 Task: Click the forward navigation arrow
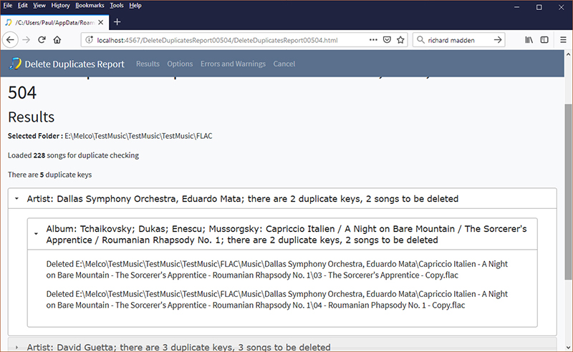(x=26, y=40)
